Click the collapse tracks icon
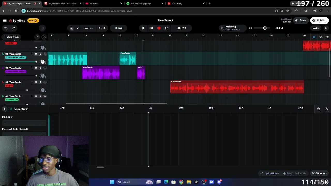The image size is (331, 186). pyautogui.click(x=44, y=37)
